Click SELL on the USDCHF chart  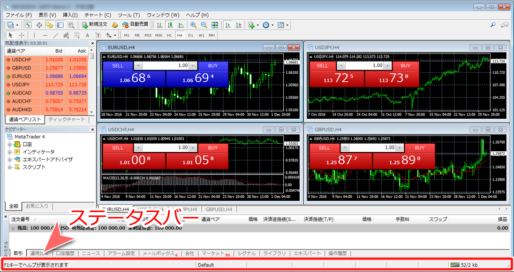[x=118, y=147]
